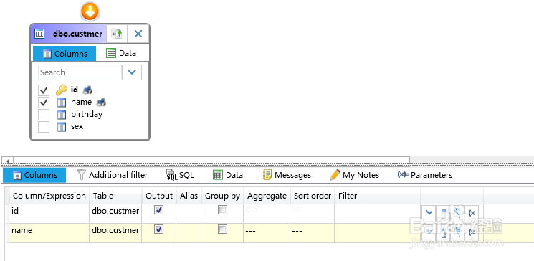Click the parameter (x icon in the name row

(x=472, y=233)
